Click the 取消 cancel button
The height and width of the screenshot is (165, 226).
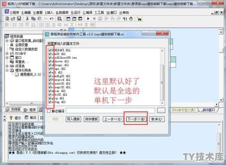tap(157, 119)
